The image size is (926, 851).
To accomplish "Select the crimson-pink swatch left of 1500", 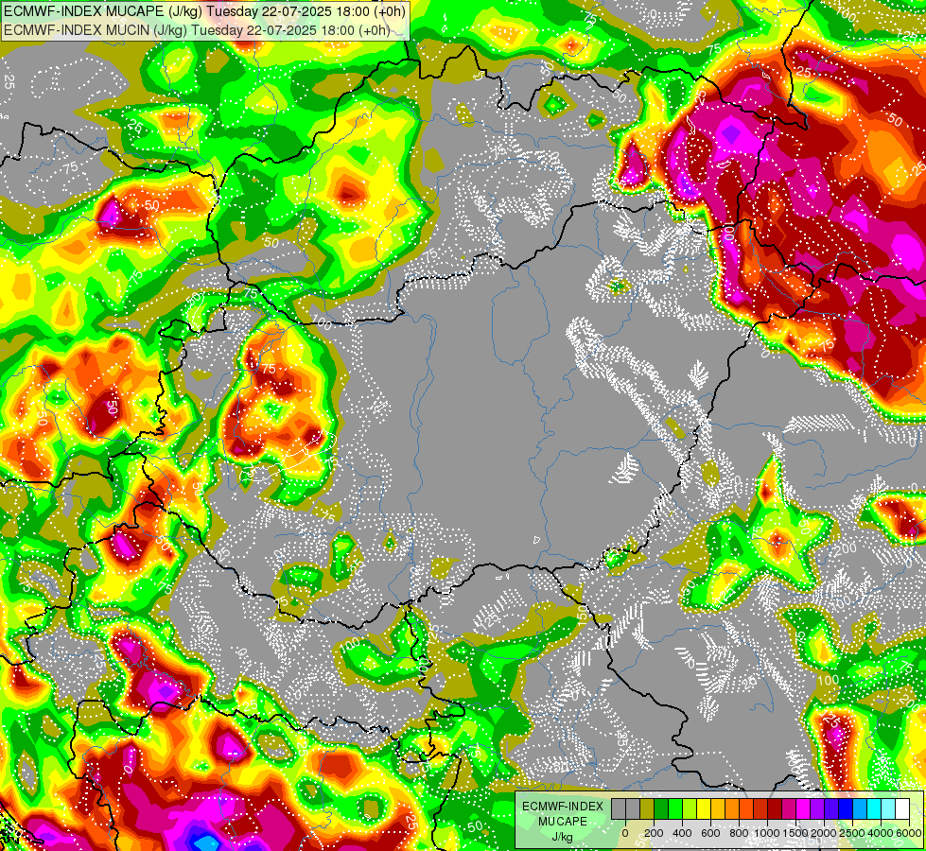I will coord(790,808).
